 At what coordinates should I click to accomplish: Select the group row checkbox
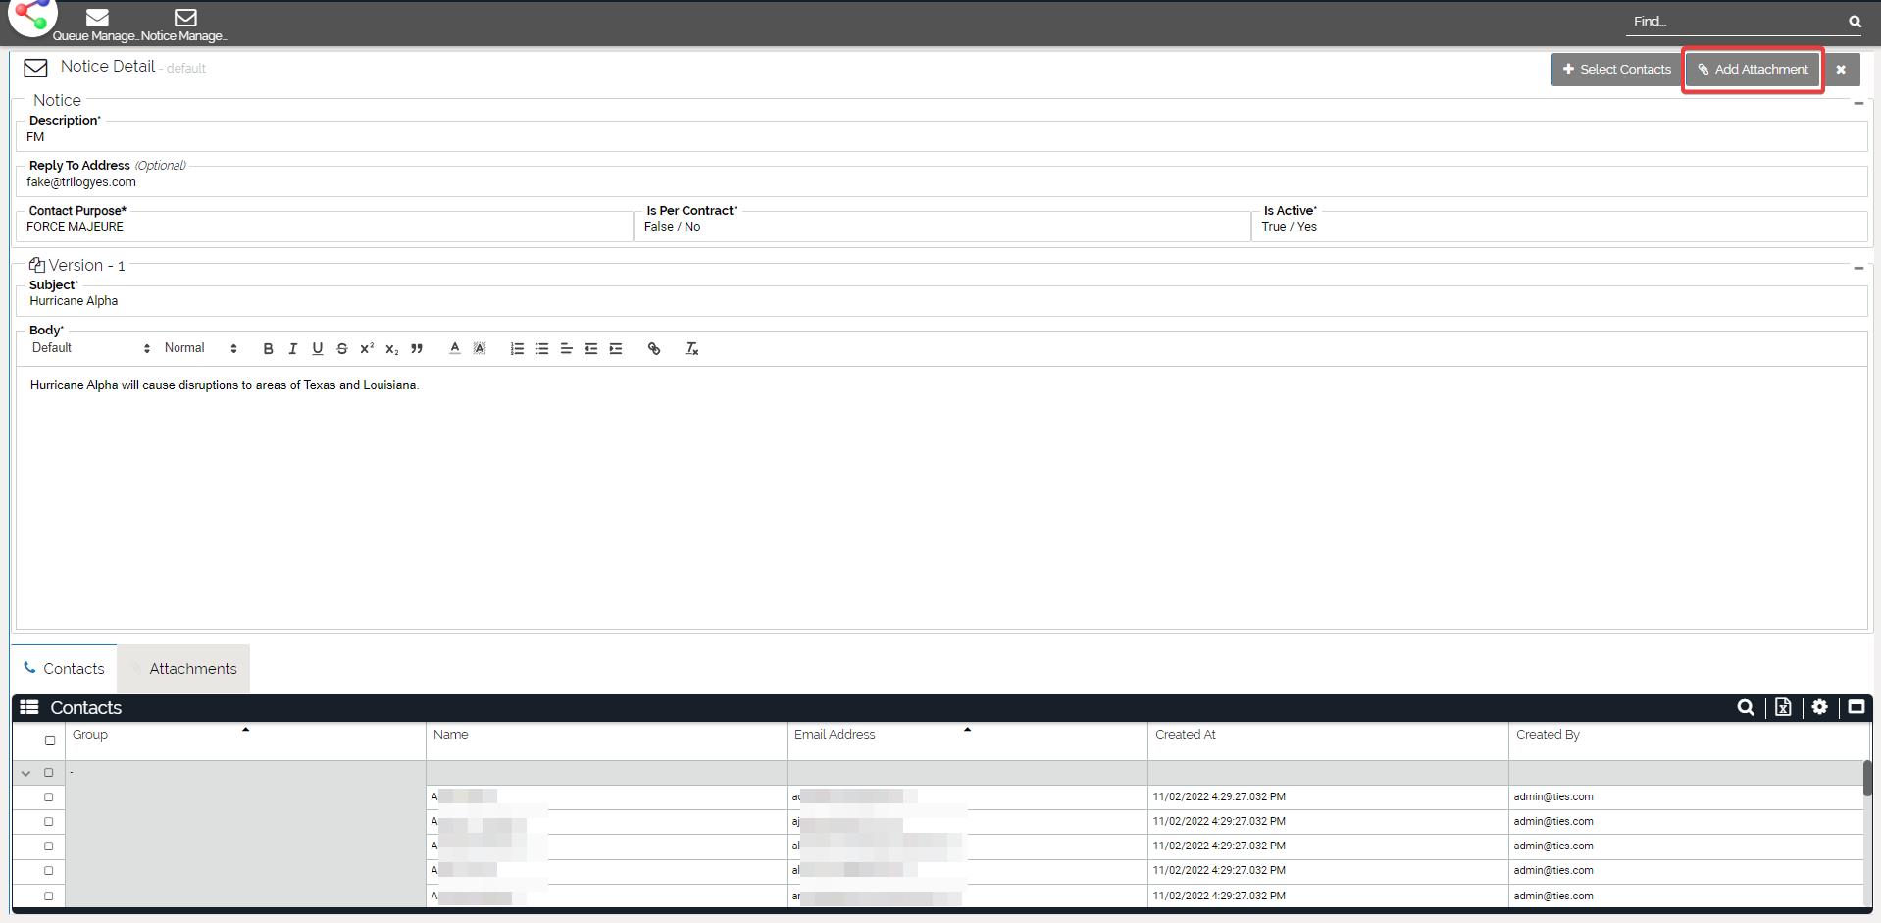[48, 773]
